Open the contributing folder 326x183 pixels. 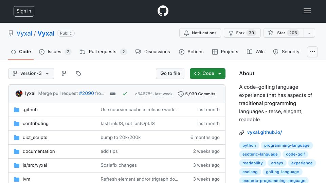36,123
